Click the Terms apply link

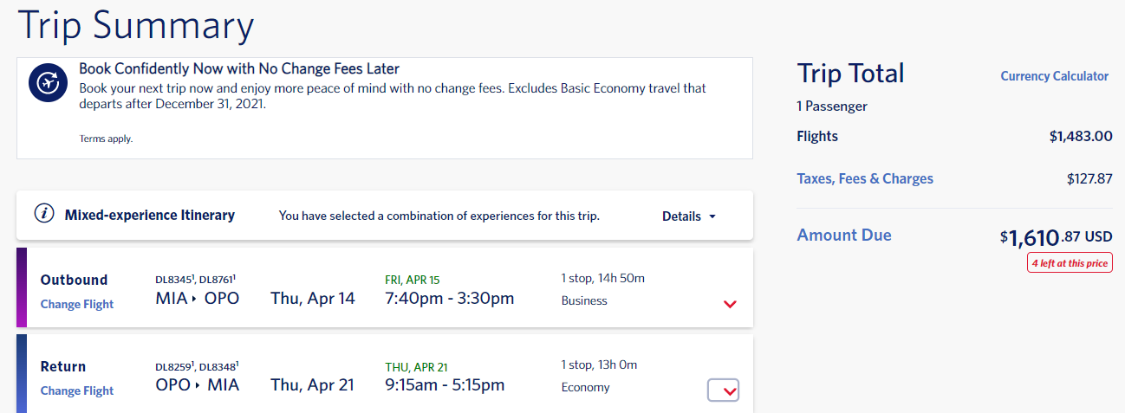click(106, 139)
